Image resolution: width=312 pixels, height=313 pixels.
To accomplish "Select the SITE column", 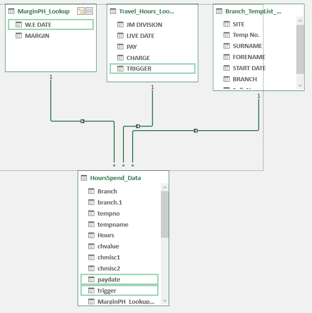I will click(256, 24).
